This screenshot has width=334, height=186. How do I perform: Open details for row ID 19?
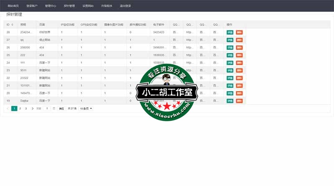click(x=230, y=101)
